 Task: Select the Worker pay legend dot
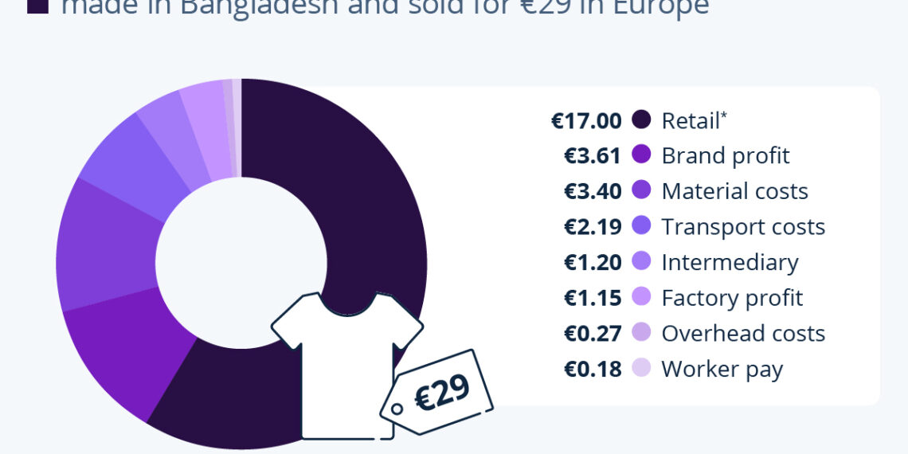click(642, 368)
